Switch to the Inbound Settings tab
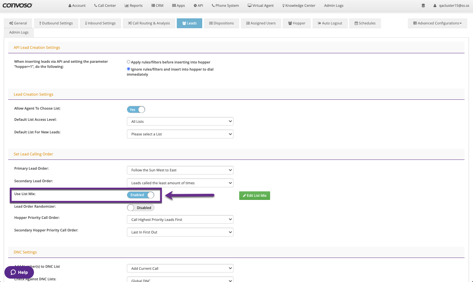The width and height of the screenshot is (473, 282). 100,23
